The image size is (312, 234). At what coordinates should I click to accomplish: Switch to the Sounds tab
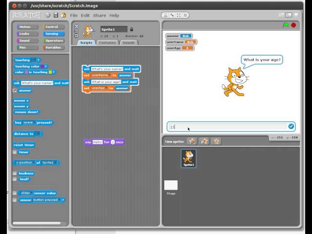tap(129, 42)
